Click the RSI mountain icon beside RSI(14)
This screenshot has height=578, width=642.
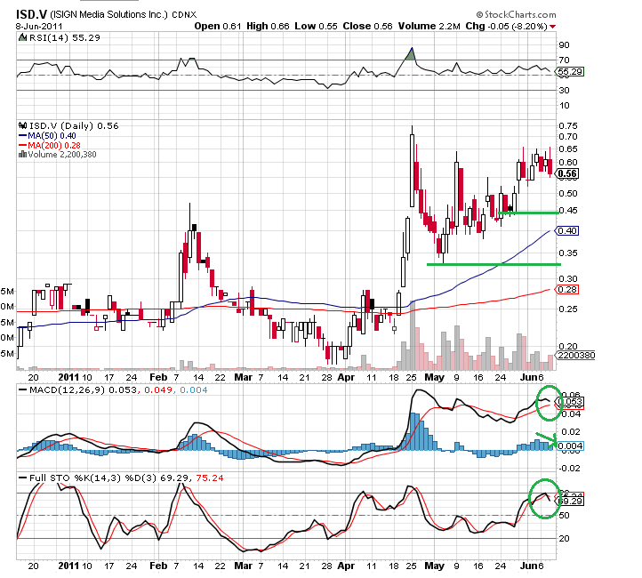[23, 37]
